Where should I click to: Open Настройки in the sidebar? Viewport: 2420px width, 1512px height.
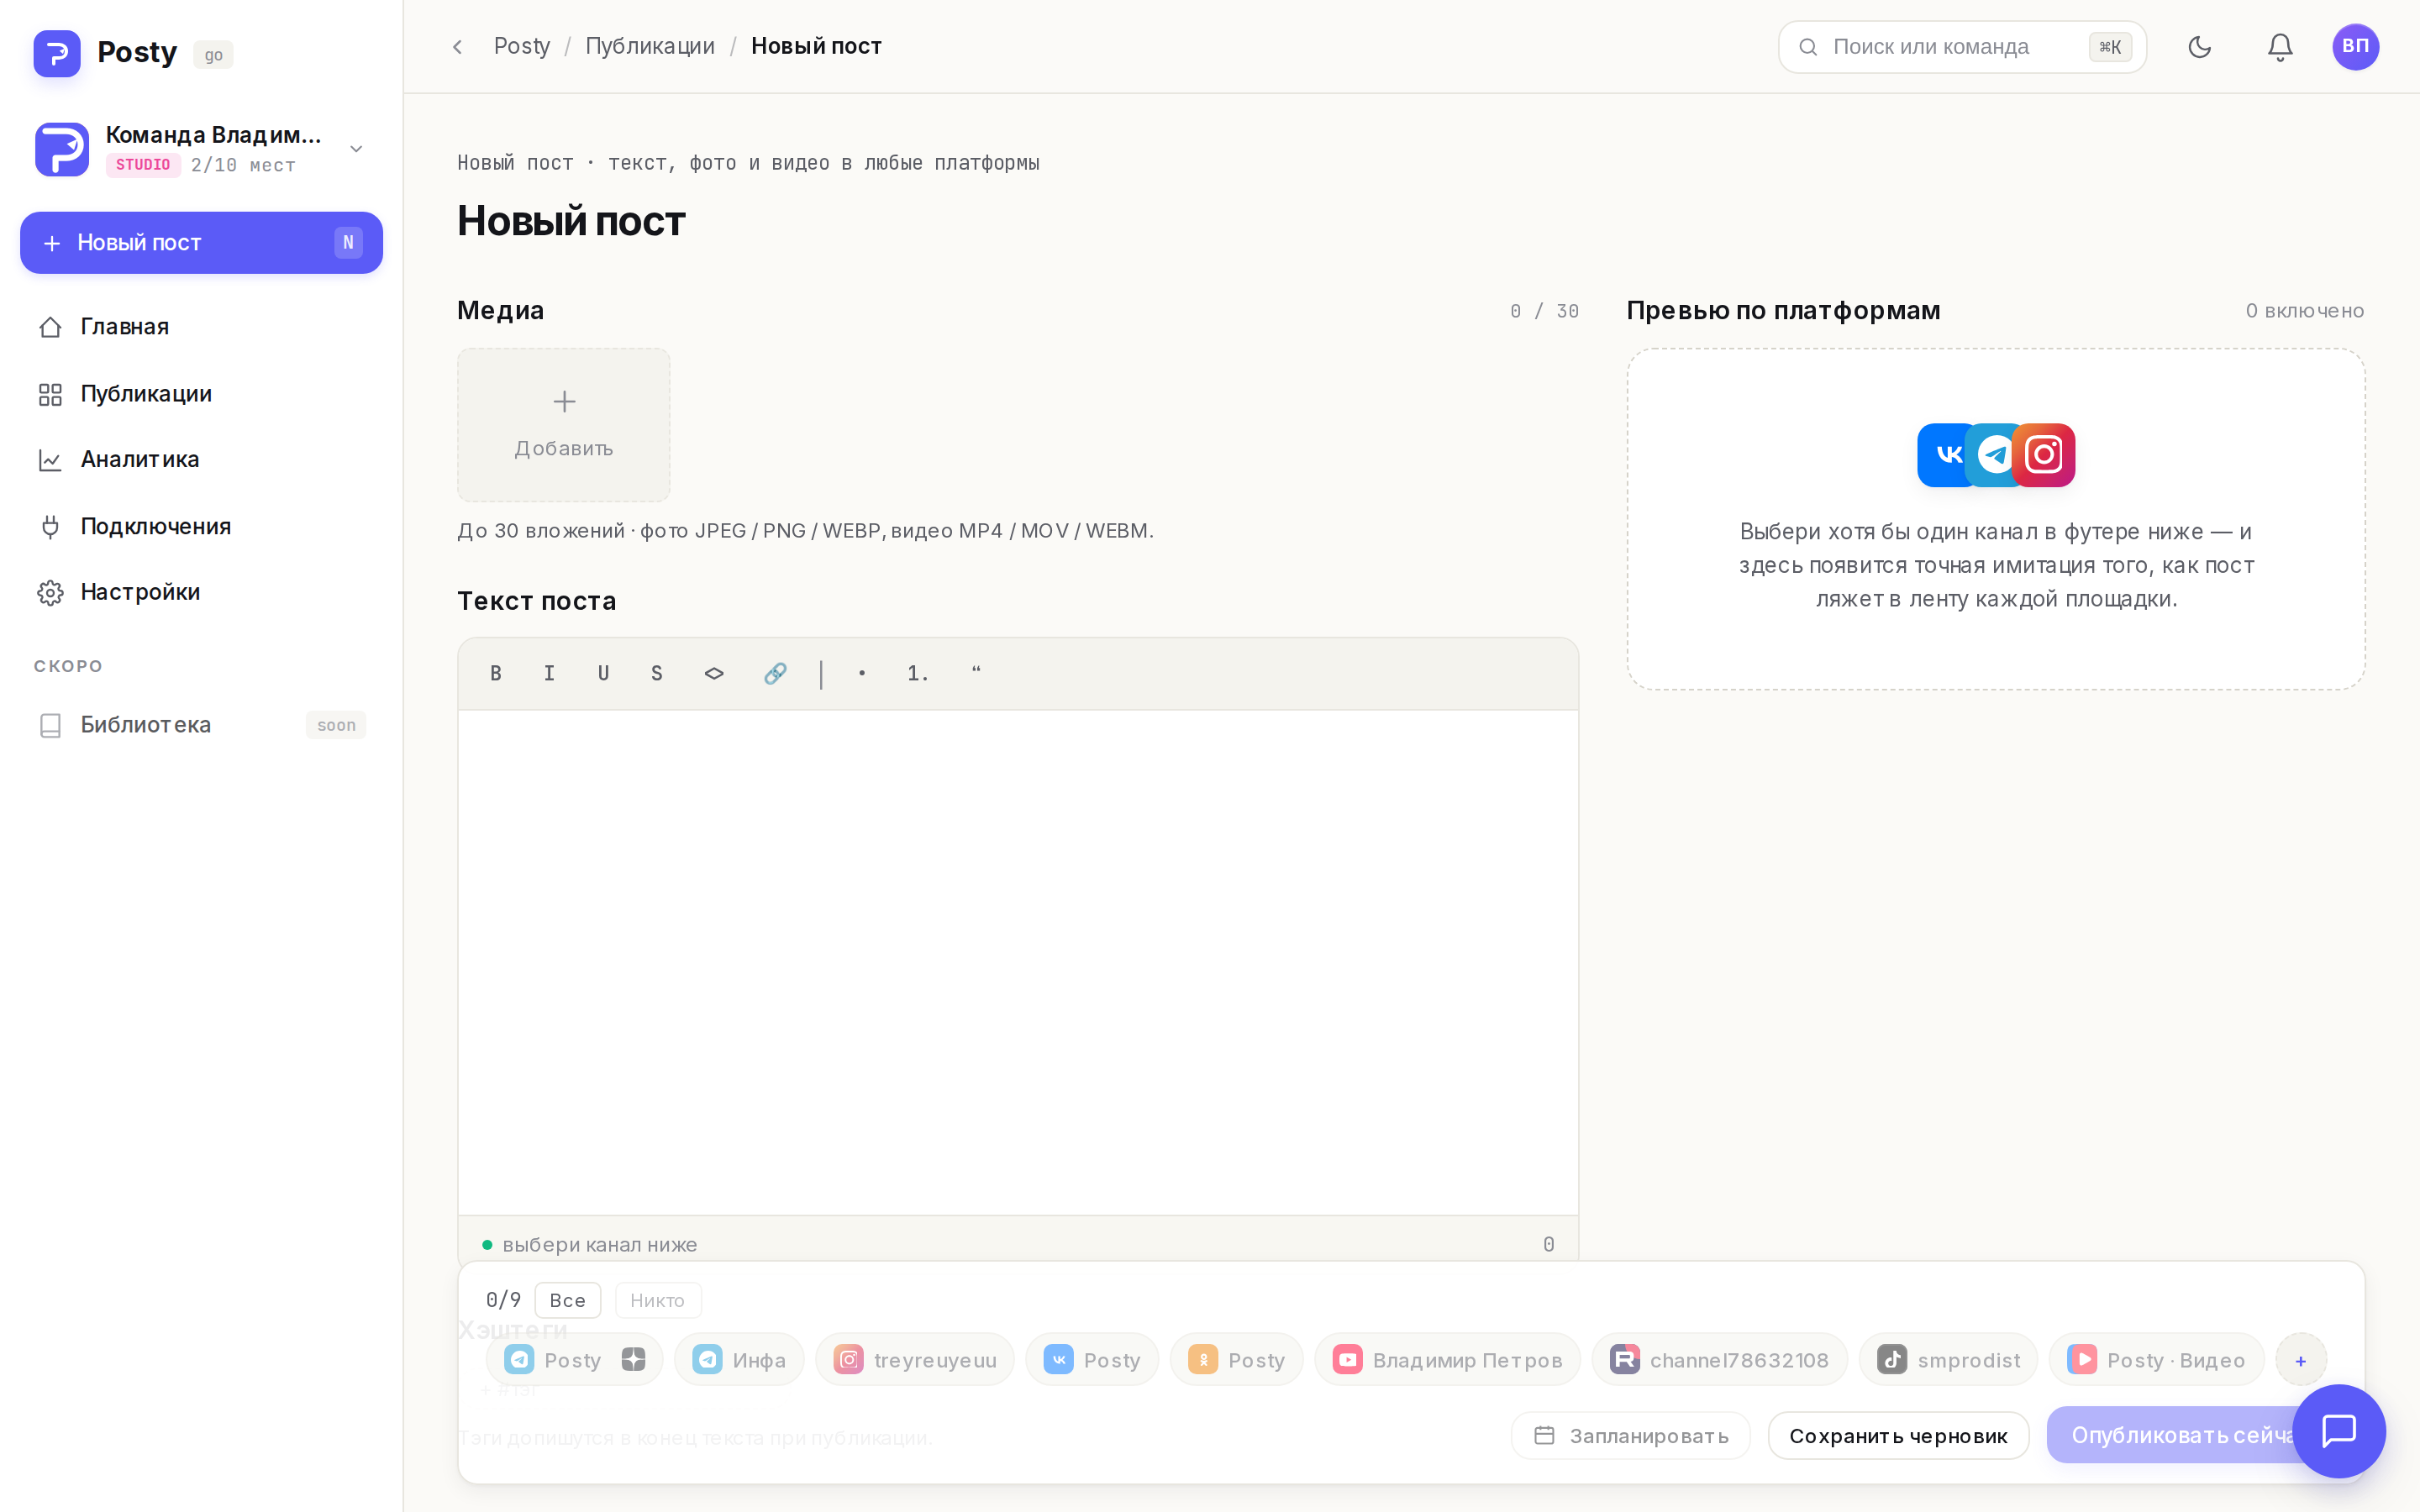(201, 592)
